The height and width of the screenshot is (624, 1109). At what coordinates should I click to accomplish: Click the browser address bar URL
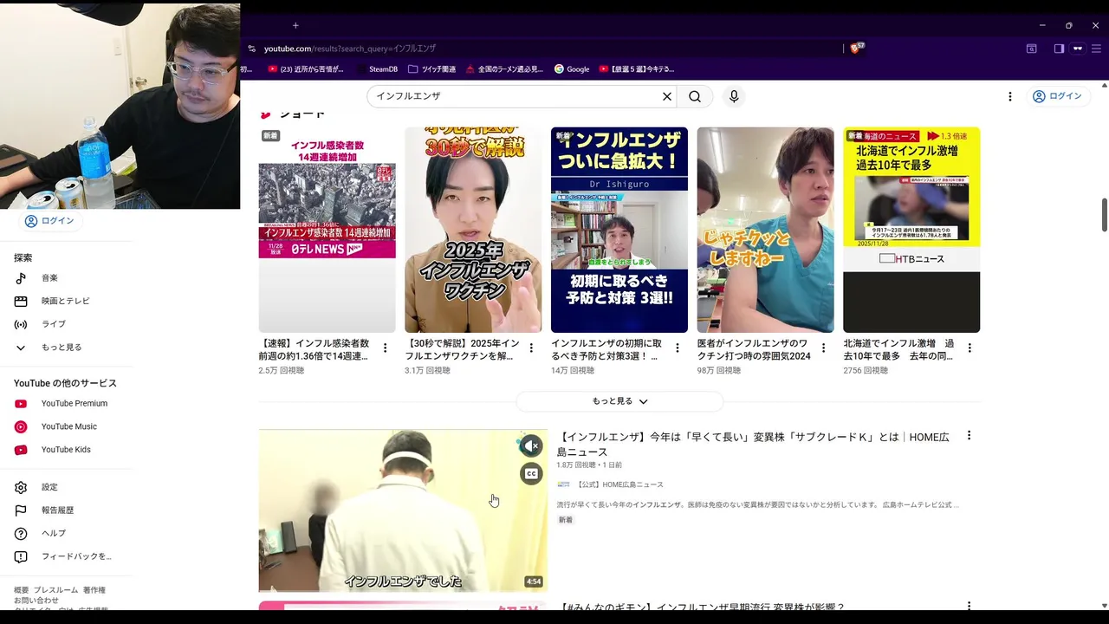click(x=350, y=49)
